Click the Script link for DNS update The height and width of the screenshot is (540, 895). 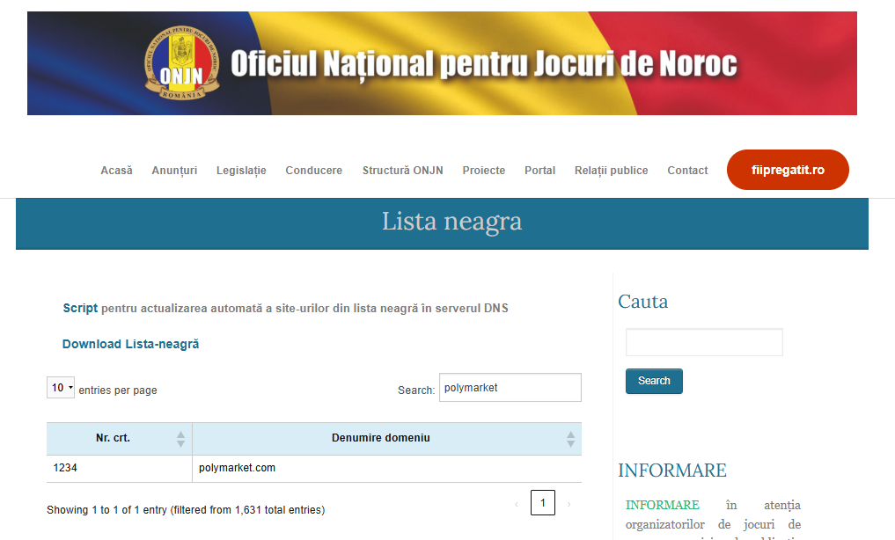pyautogui.click(x=80, y=309)
